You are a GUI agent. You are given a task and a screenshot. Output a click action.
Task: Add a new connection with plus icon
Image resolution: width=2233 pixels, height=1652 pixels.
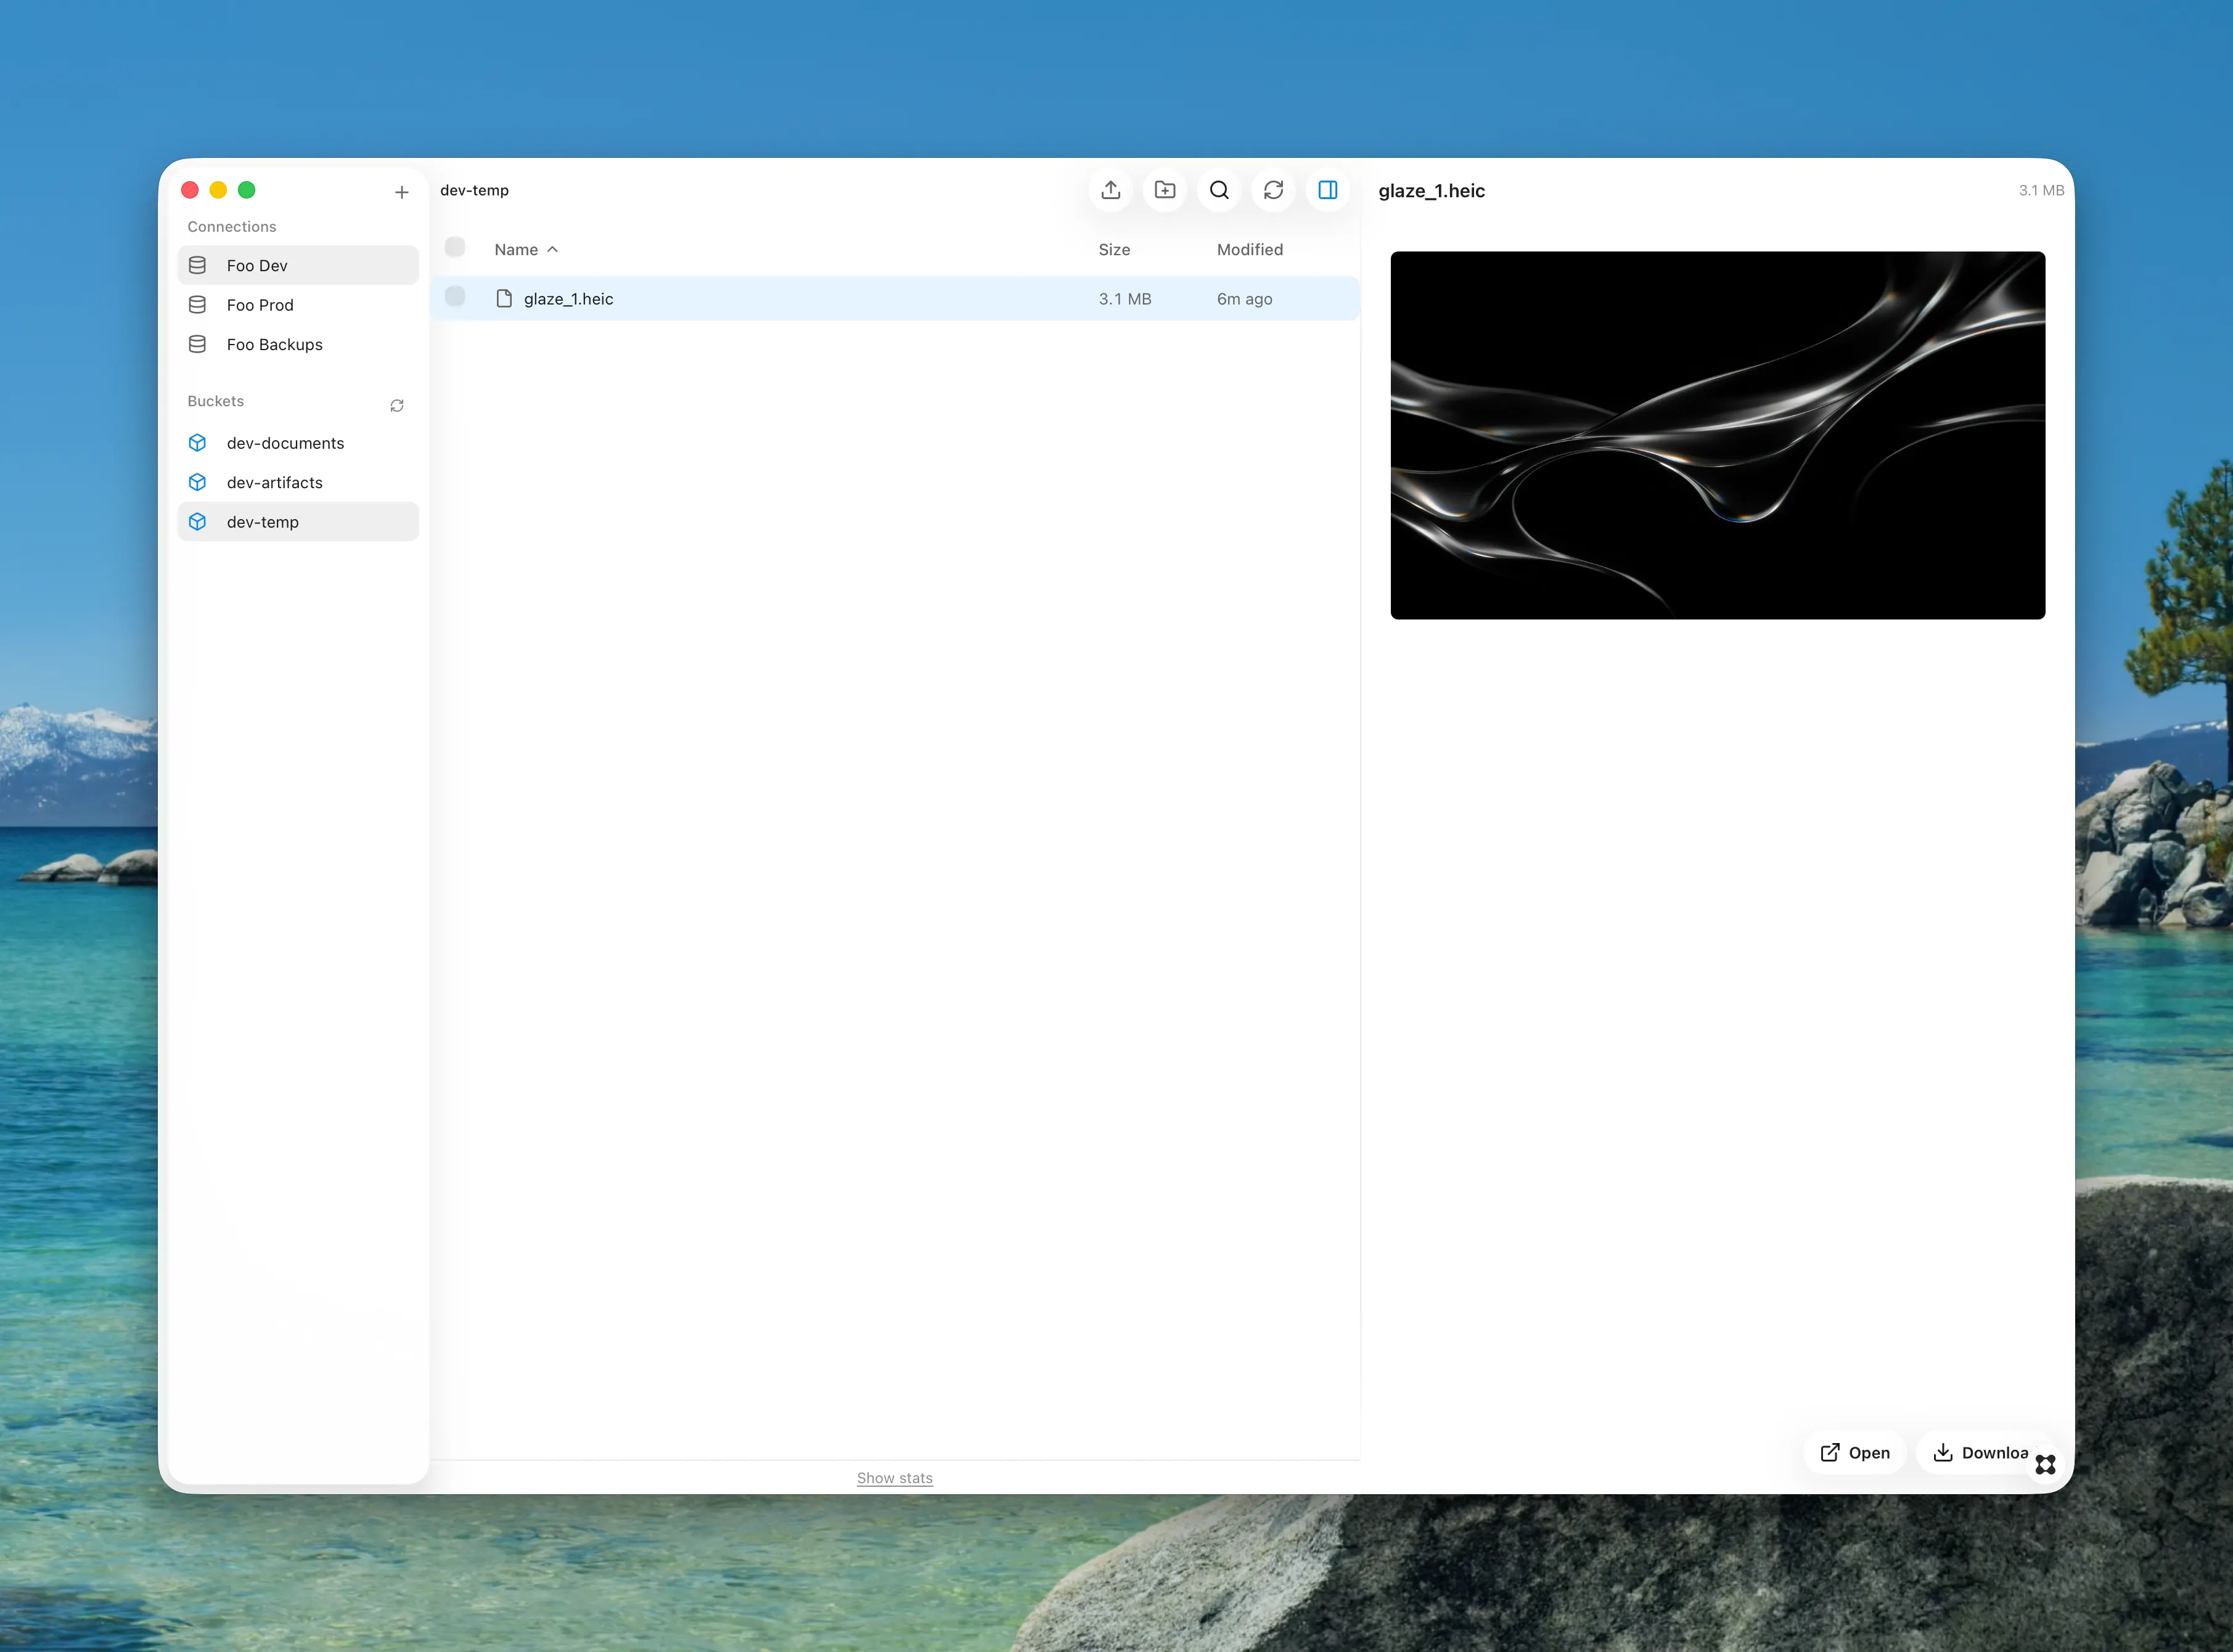click(x=402, y=192)
